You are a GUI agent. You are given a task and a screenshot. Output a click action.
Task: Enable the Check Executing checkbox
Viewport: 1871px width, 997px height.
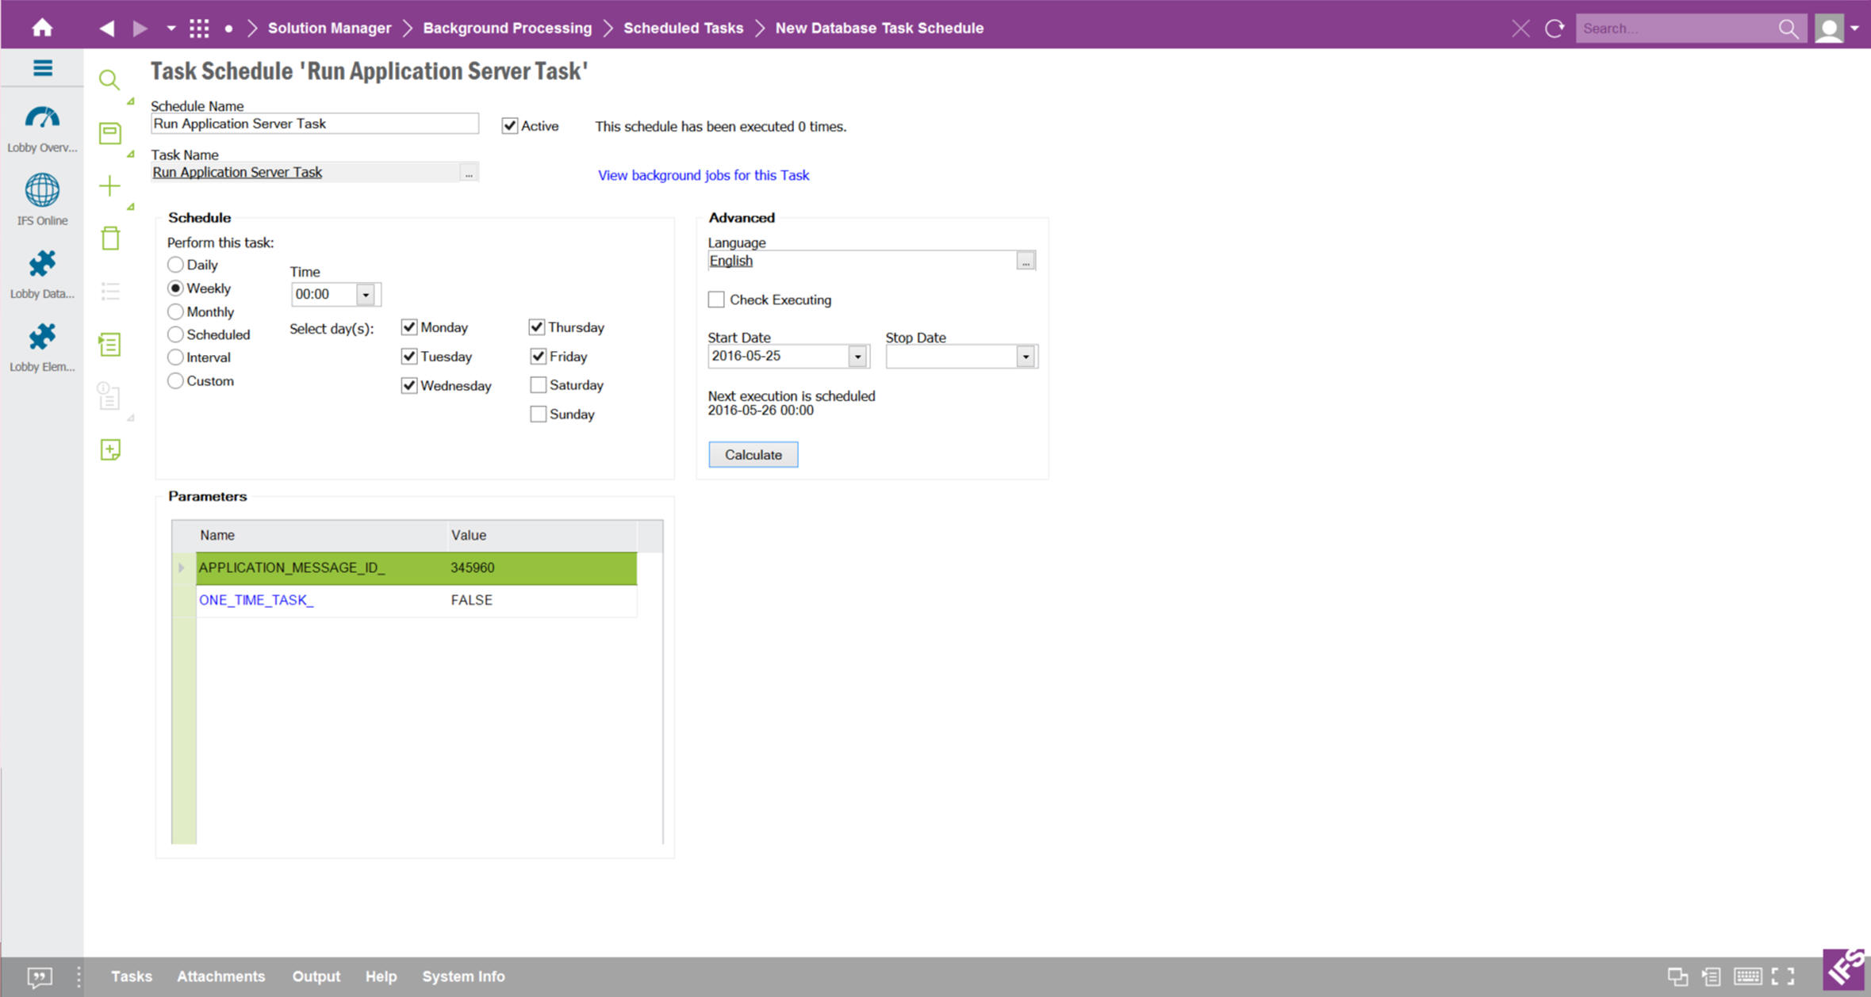[716, 300]
